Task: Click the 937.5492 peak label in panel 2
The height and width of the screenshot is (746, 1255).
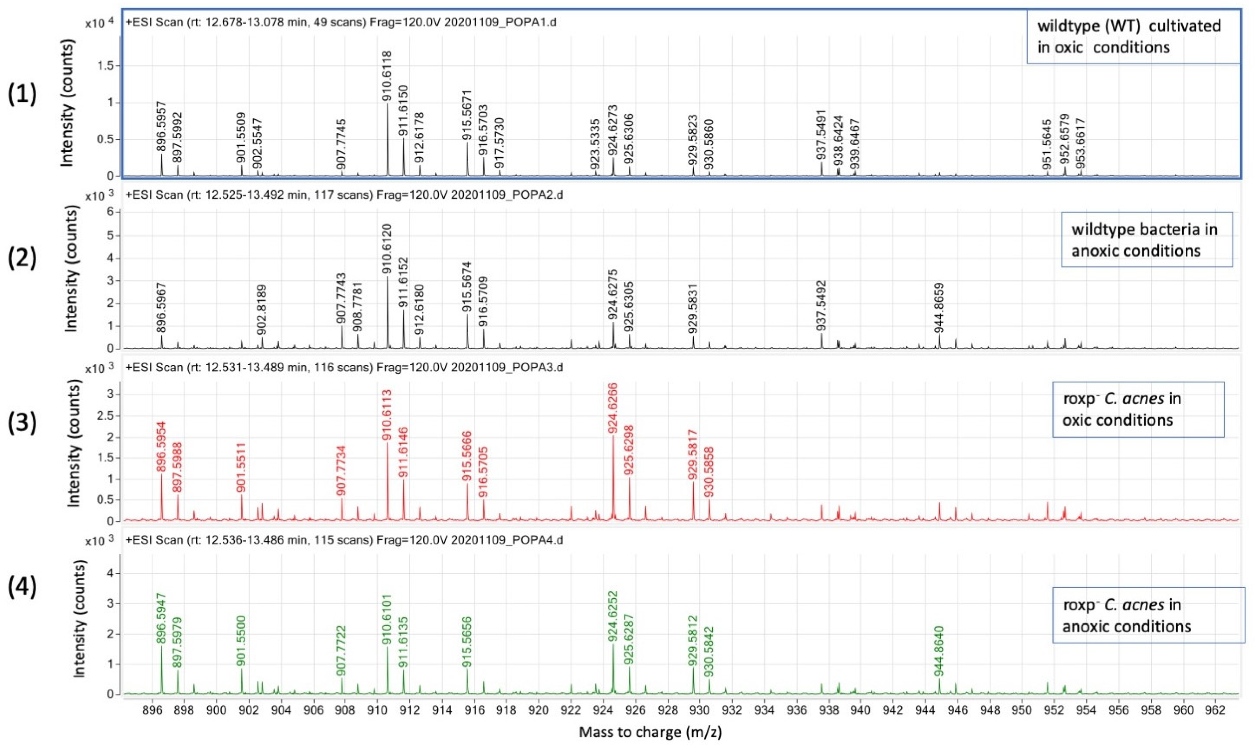Action: [x=821, y=306]
